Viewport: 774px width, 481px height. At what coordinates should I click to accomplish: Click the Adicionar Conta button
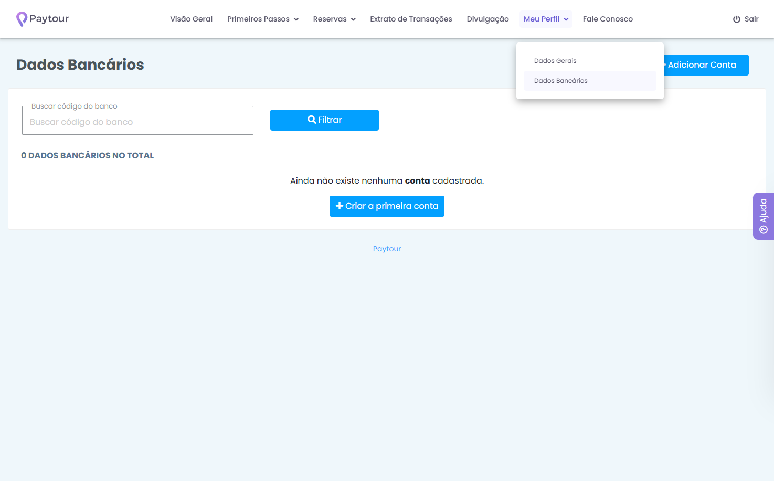tap(706, 65)
